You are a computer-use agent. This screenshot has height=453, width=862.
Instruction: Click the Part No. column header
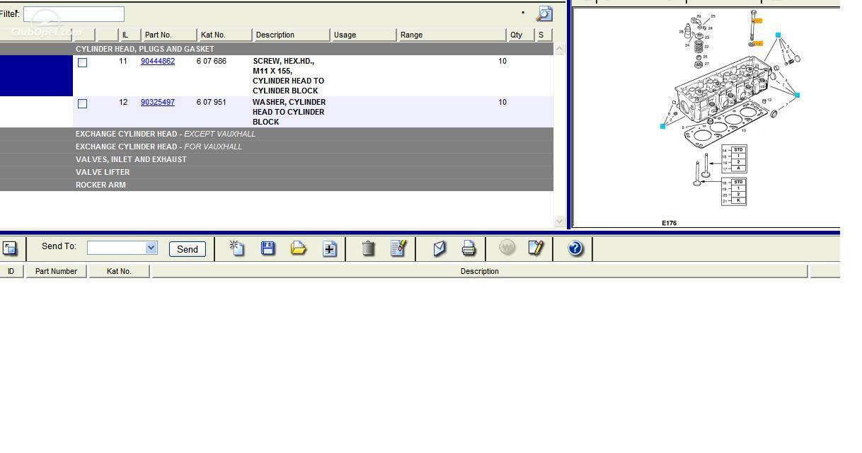click(x=168, y=35)
